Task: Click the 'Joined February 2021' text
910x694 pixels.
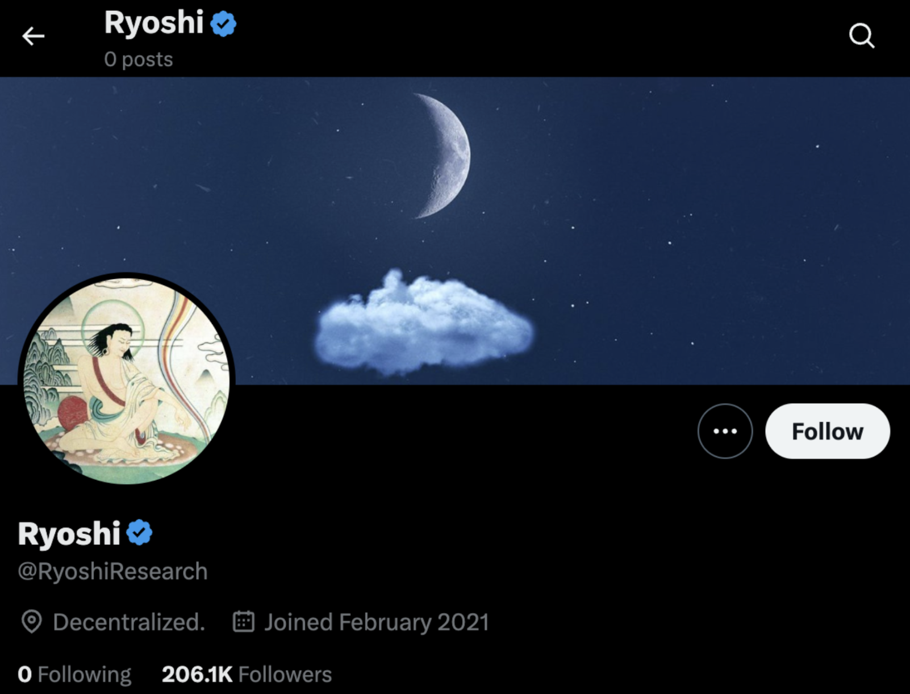Action: pyautogui.click(x=376, y=622)
